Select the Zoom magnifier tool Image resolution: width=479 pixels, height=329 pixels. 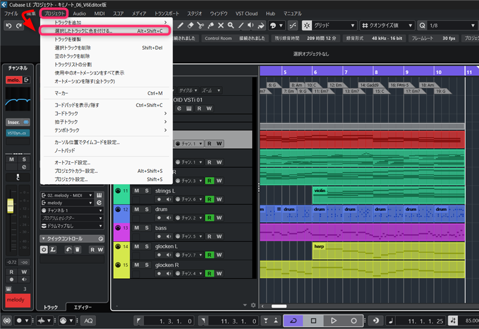tap(231, 26)
